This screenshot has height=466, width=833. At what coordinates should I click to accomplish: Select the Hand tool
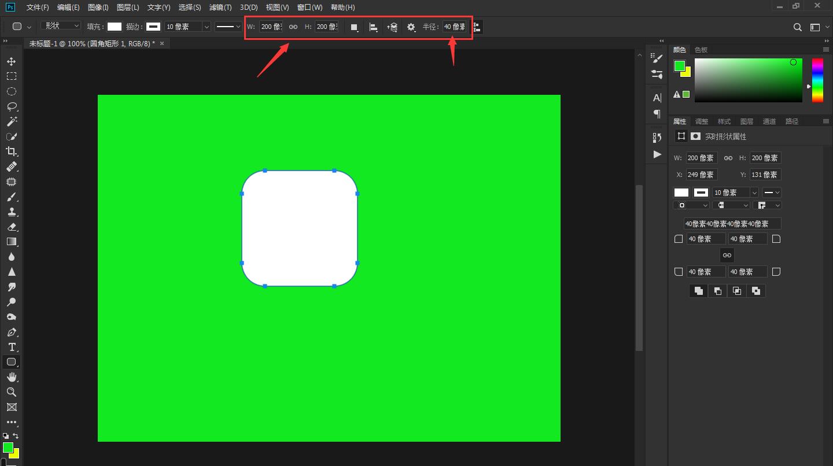click(11, 377)
